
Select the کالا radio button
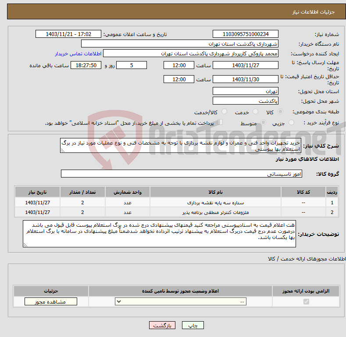coord(280,112)
